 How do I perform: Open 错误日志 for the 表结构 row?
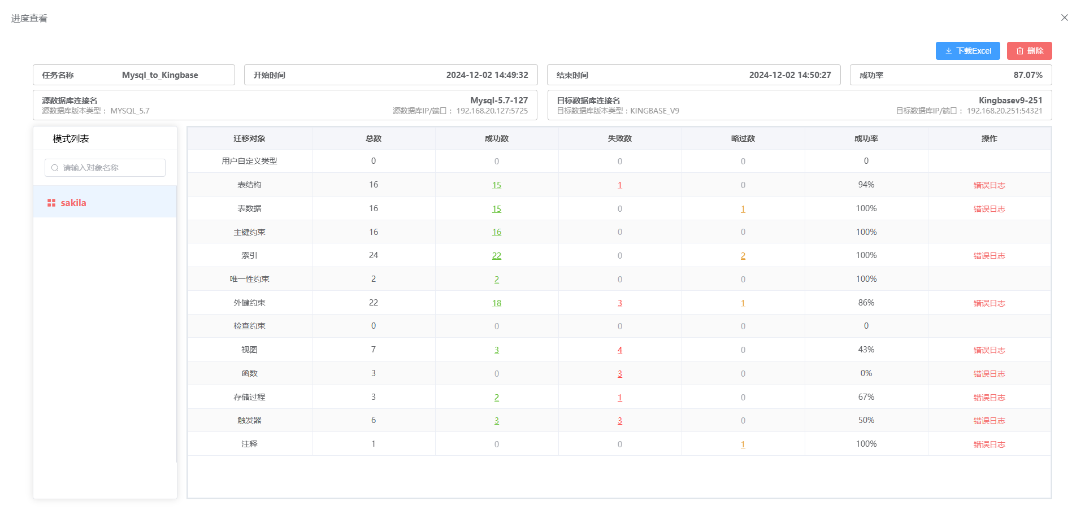(989, 185)
